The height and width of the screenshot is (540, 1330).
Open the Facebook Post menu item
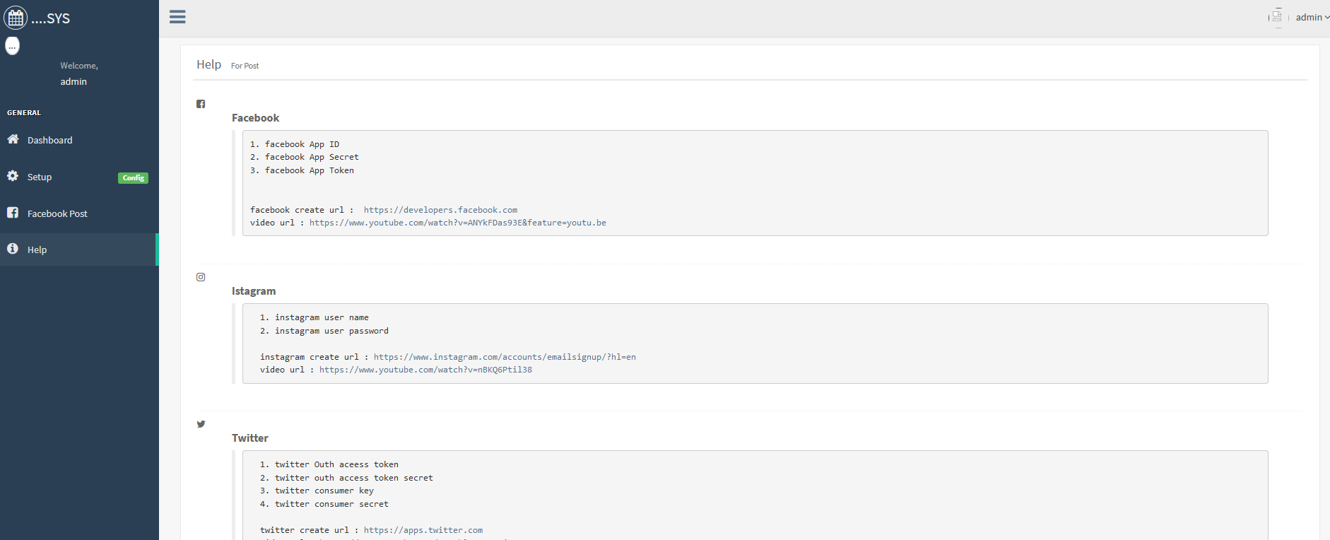point(57,214)
